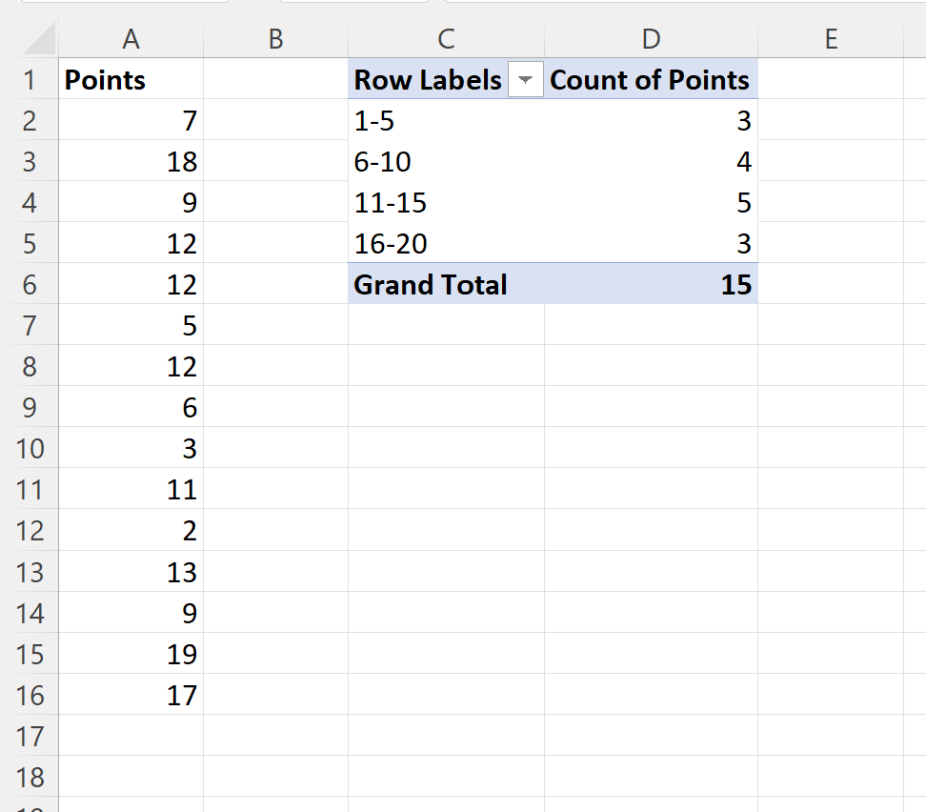Select the 6-10 row label cell

(446, 161)
